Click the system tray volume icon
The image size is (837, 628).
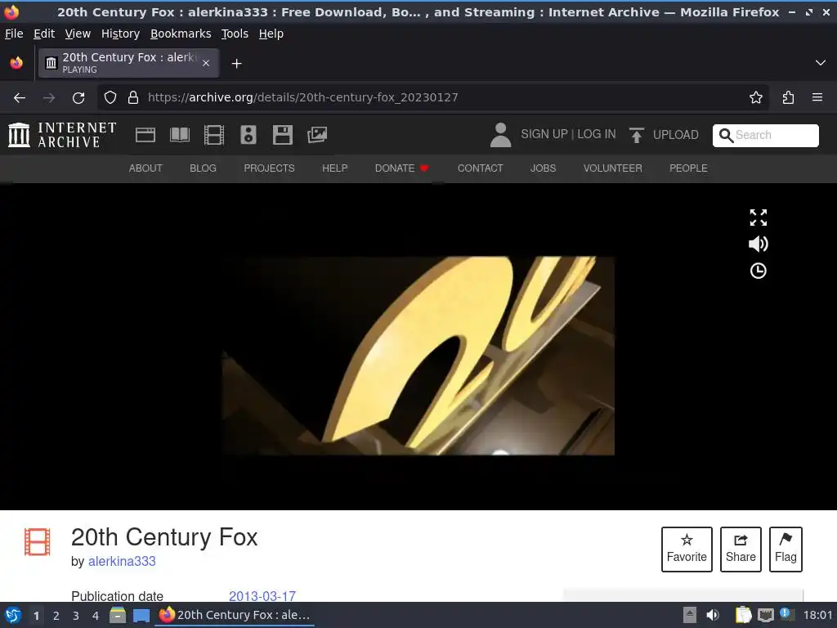pyautogui.click(x=713, y=615)
